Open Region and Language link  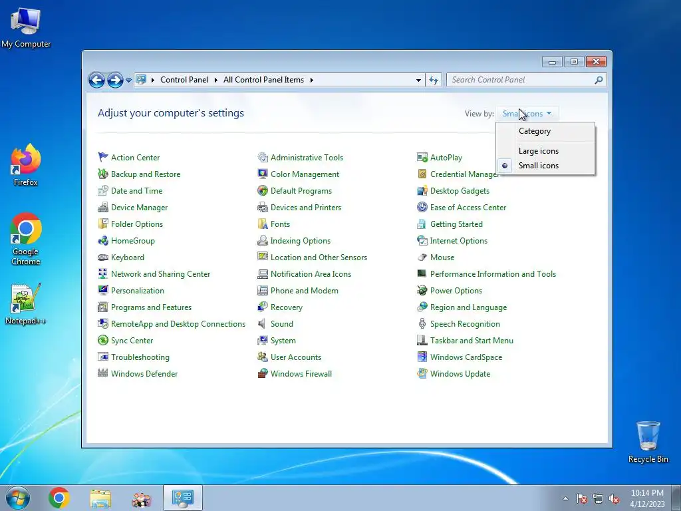pos(469,307)
